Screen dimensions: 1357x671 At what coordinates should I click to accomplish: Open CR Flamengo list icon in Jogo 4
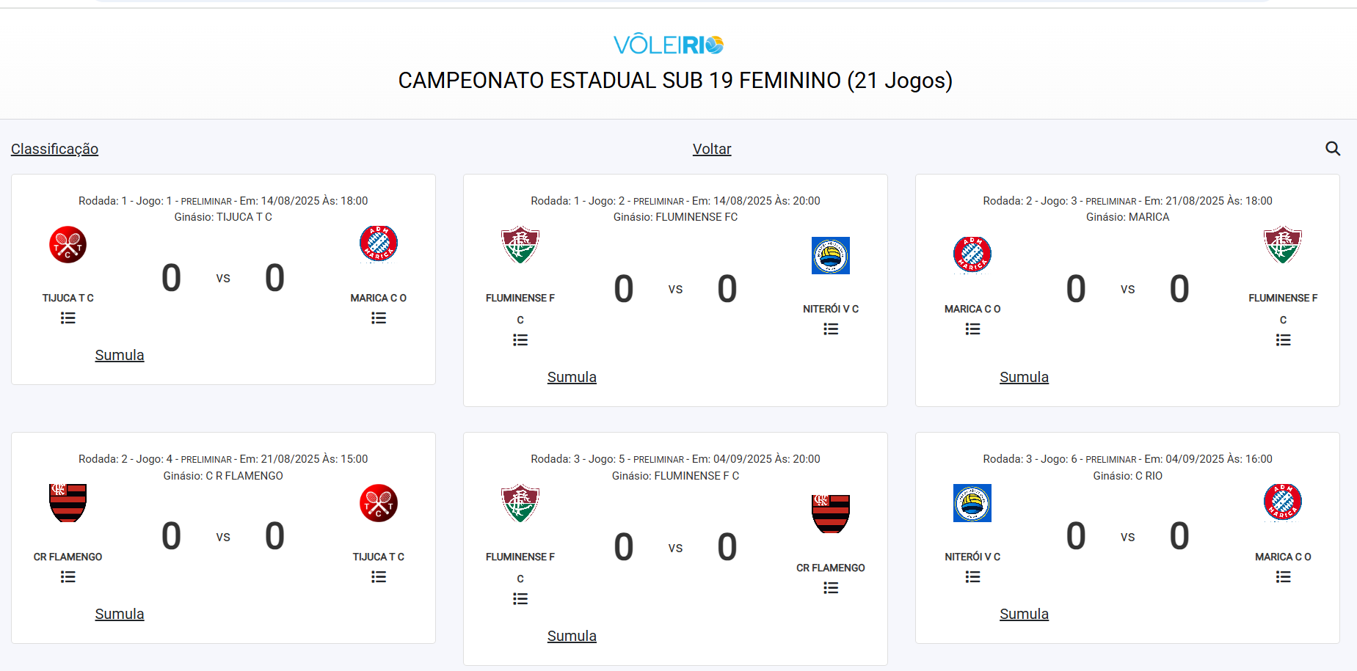click(68, 577)
